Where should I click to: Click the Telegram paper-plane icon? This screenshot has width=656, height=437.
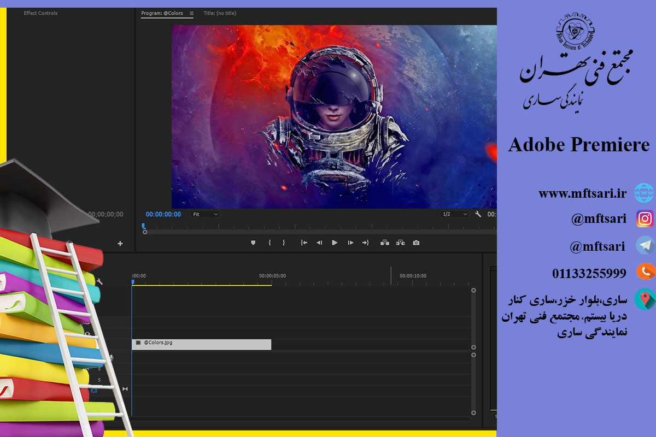pyautogui.click(x=646, y=245)
